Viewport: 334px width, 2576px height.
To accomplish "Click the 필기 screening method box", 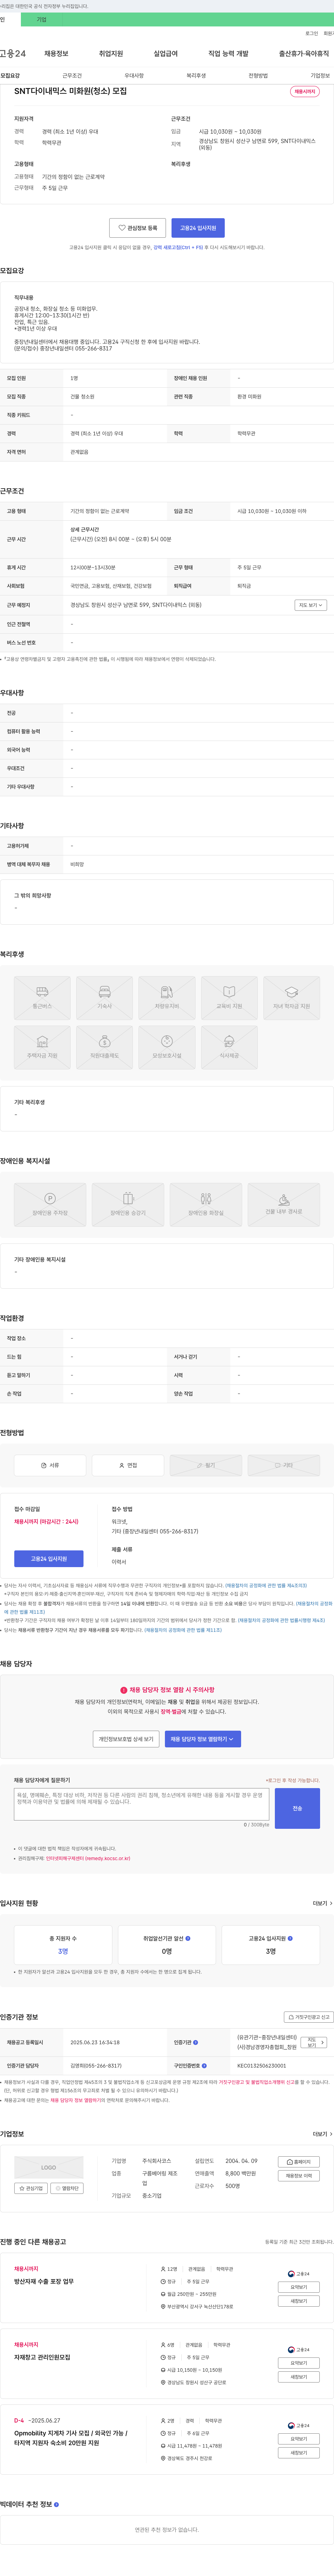I will click(206, 1465).
